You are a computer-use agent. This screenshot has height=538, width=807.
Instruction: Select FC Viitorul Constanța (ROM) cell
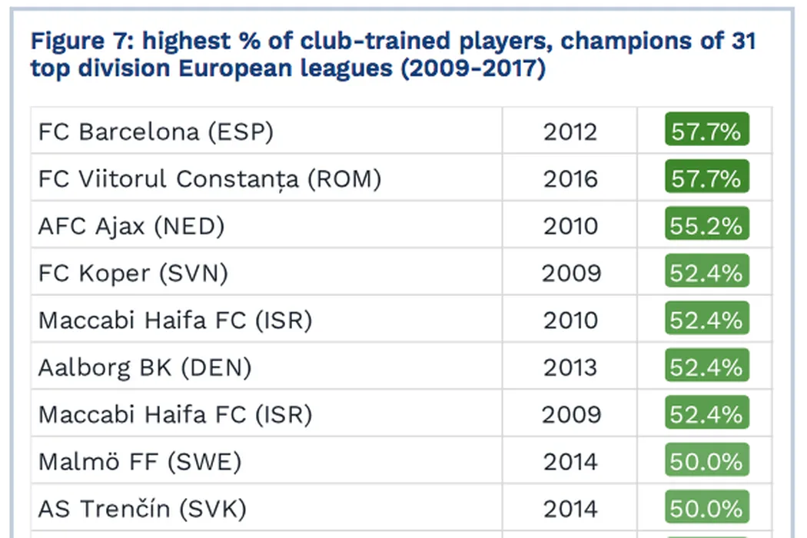pos(210,179)
